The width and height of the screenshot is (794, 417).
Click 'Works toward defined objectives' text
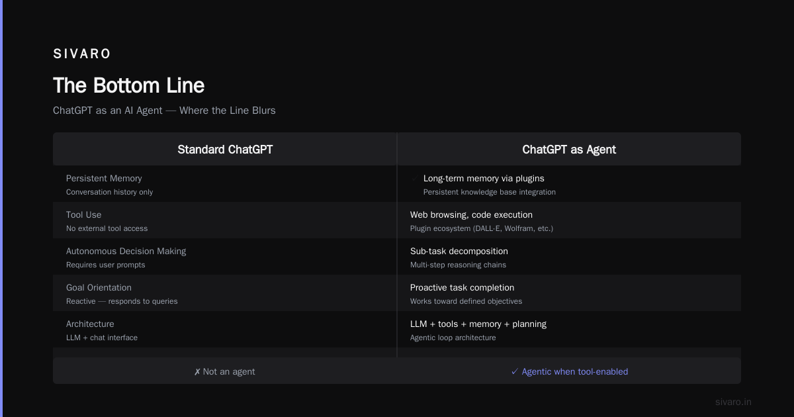coord(466,301)
